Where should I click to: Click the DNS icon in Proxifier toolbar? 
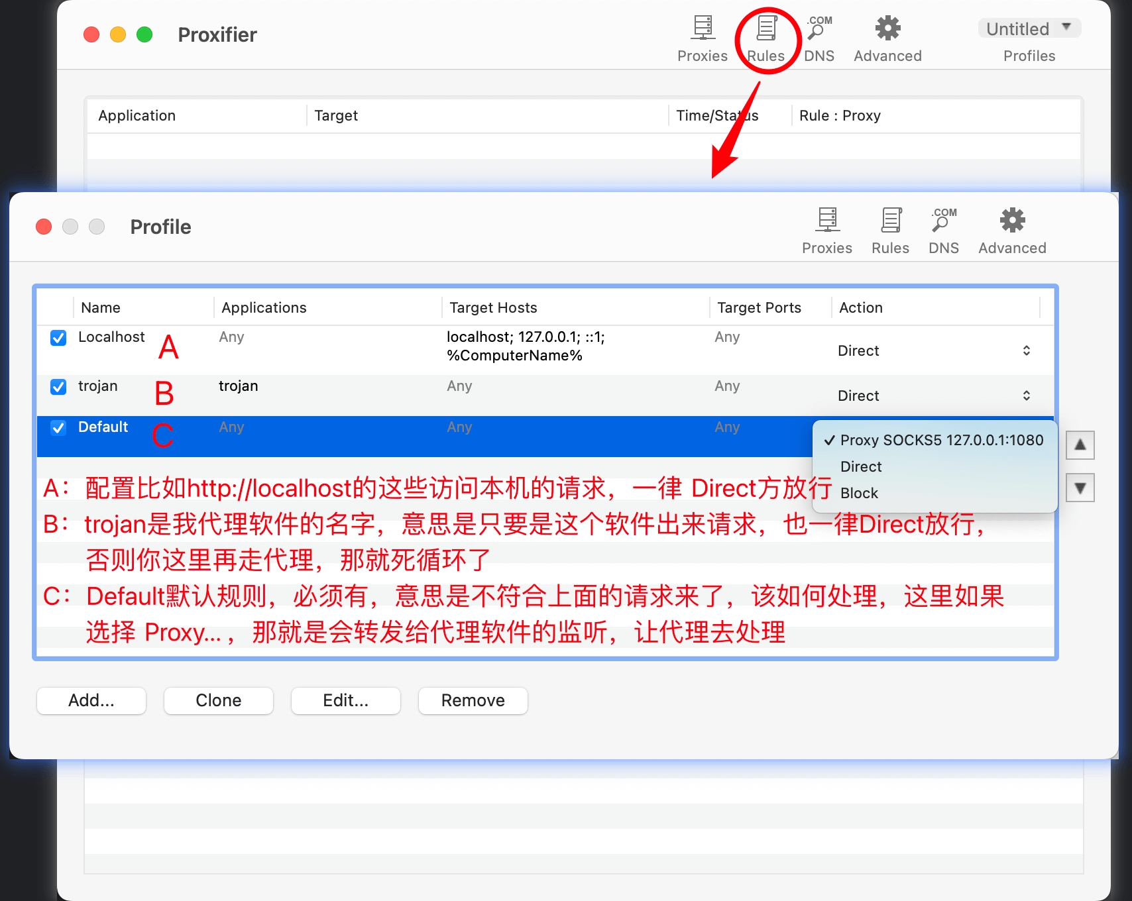pos(819,38)
